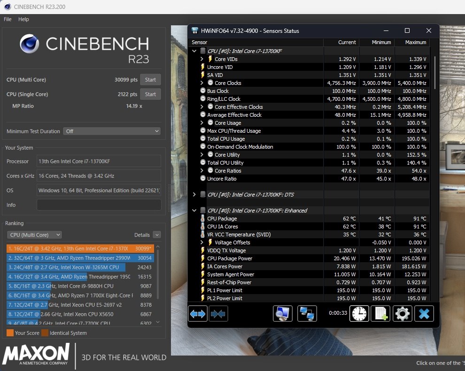Start the CPU (Multi Core) test

150,80
